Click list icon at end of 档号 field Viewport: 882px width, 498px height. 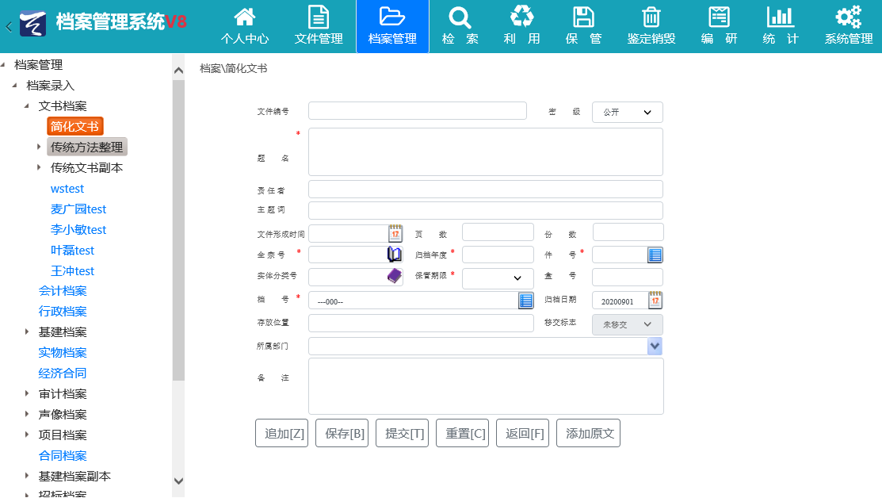pyautogui.click(x=526, y=301)
